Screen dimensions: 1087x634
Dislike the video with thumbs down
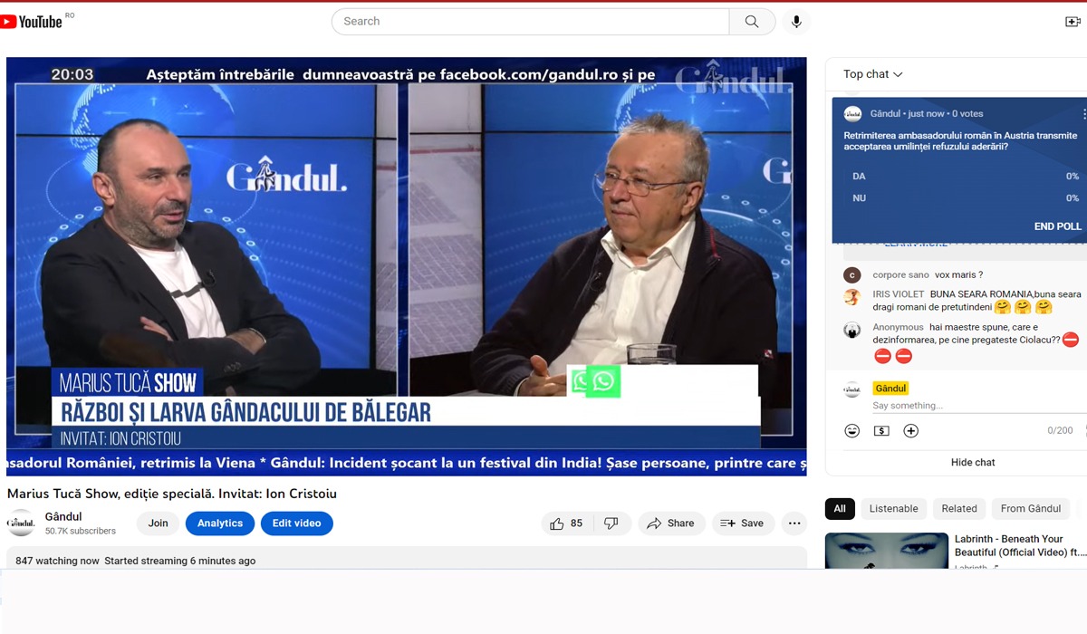pos(611,524)
